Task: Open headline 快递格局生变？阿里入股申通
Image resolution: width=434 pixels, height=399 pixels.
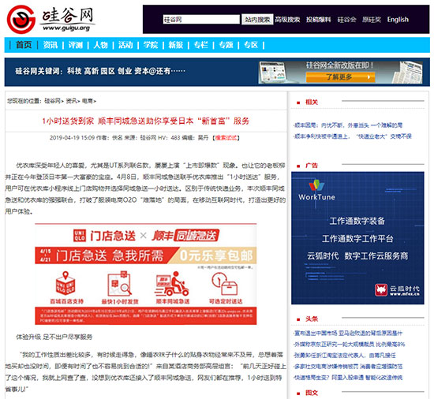Action: (348, 378)
